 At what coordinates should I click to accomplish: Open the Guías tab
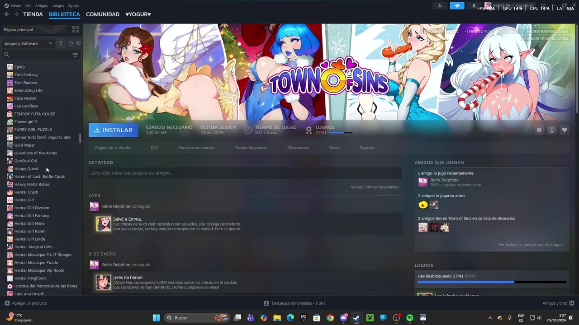pyautogui.click(x=334, y=148)
